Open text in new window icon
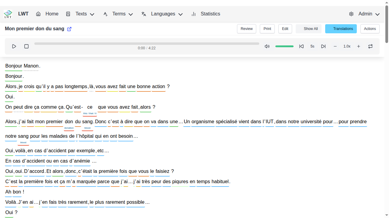The height and width of the screenshot is (218, 389). pyautogui.click(x=69, y=29)
